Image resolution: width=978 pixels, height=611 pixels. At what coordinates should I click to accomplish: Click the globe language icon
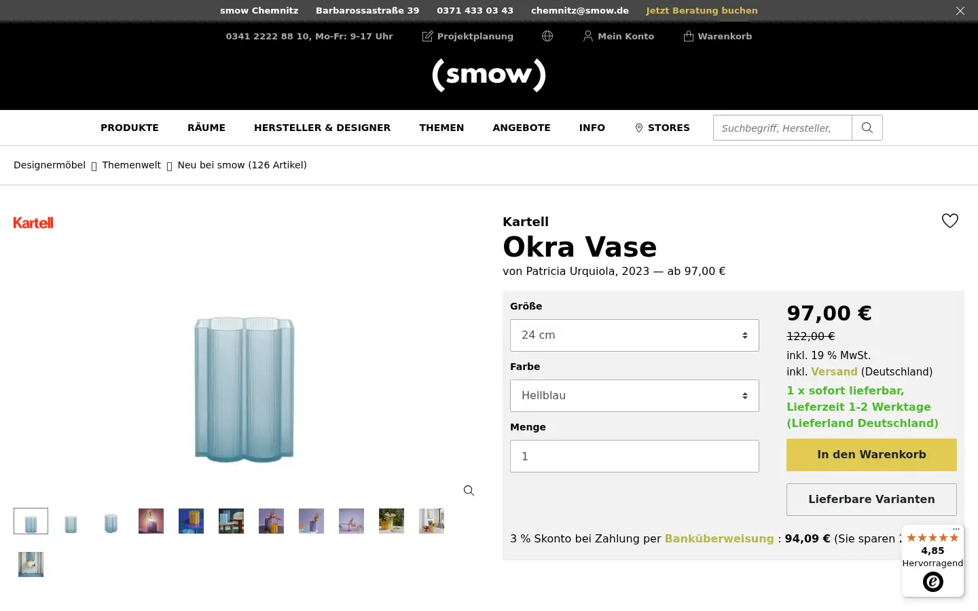click(x=547, y=36)
